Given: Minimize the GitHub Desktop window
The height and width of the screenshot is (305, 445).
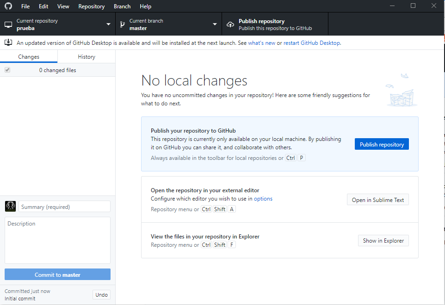Looking at the screenshot, I should tap(392, 6).
